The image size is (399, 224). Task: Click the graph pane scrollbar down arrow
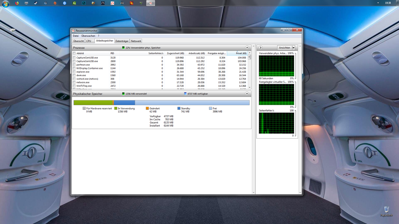click(x=300, y=193)
